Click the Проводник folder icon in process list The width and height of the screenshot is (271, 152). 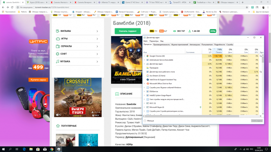148,68
